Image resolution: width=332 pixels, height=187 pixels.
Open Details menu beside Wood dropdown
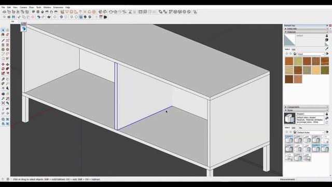[327, 54]
